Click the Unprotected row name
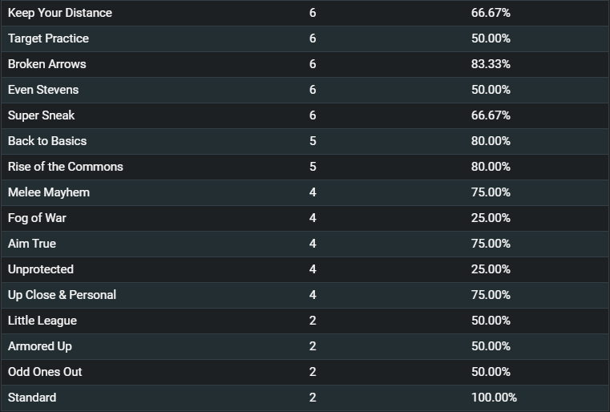 tap(40, 269)
